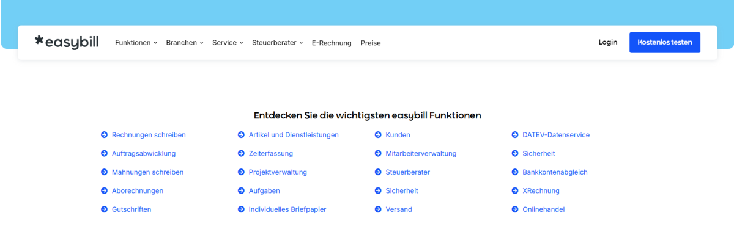Viewport: 734px width, 246px height.
Task: Open the Branchen dropdown menu
Action: (184, 43)
